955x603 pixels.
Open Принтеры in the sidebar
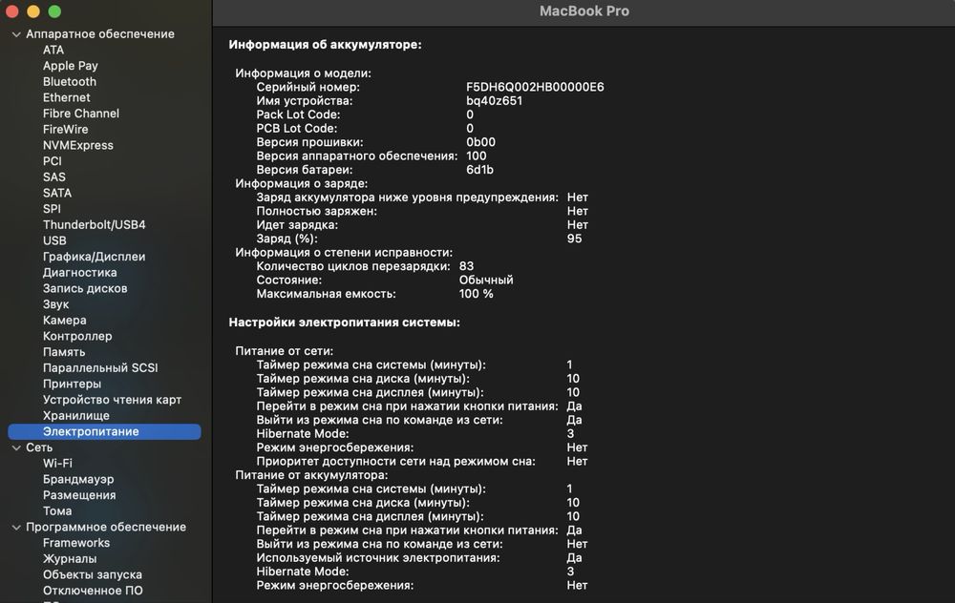click(x=72, y=384)
